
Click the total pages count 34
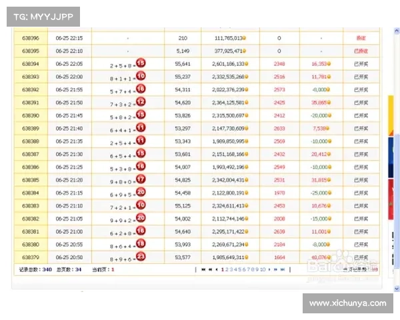78,269
